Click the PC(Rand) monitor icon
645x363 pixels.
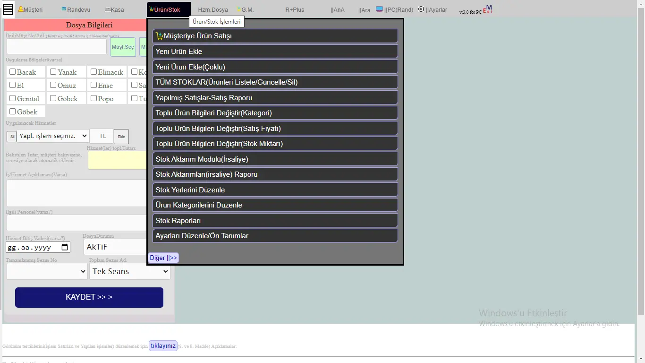coord(379,9)
